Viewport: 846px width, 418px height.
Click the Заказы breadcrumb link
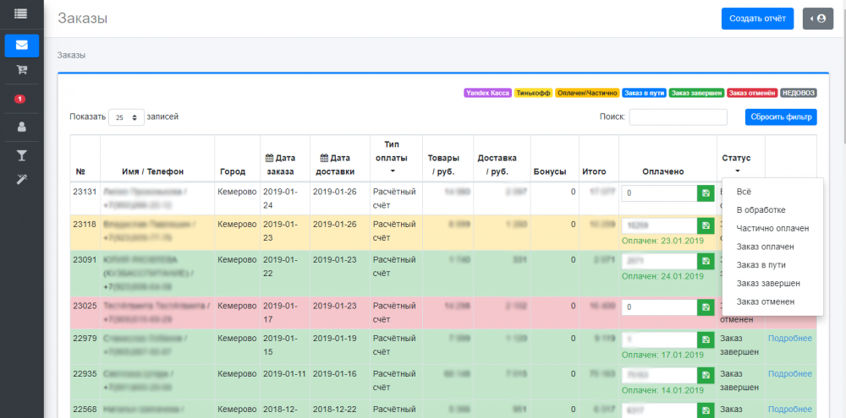pyautogui.click(x=71, y=55)
